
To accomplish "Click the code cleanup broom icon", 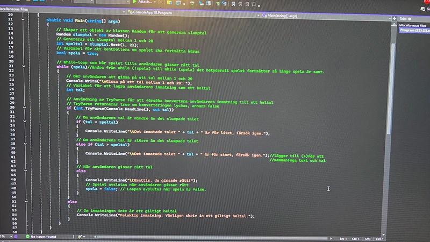I will pyautogui.click(x=80, y=237).
